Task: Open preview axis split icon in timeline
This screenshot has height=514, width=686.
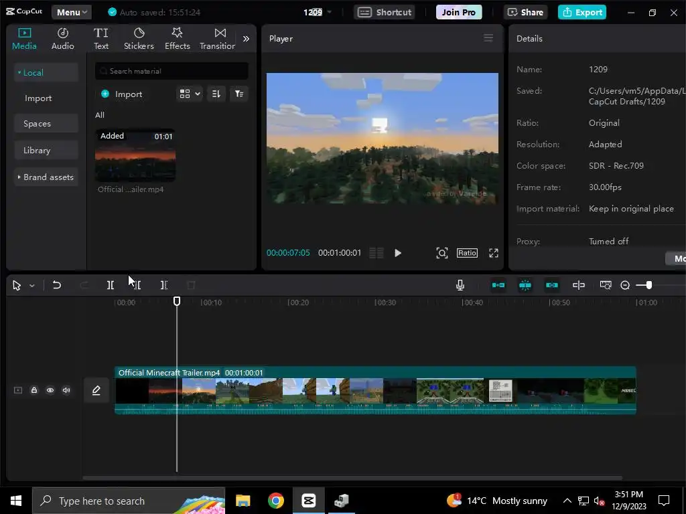Action: (579, 285)
